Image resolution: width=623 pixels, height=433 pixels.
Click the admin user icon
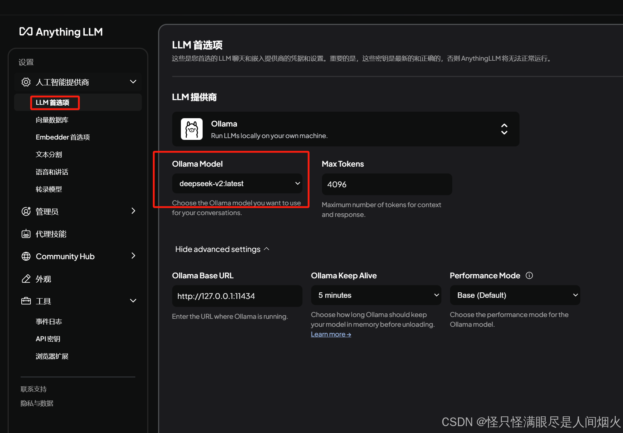(26, 211)
